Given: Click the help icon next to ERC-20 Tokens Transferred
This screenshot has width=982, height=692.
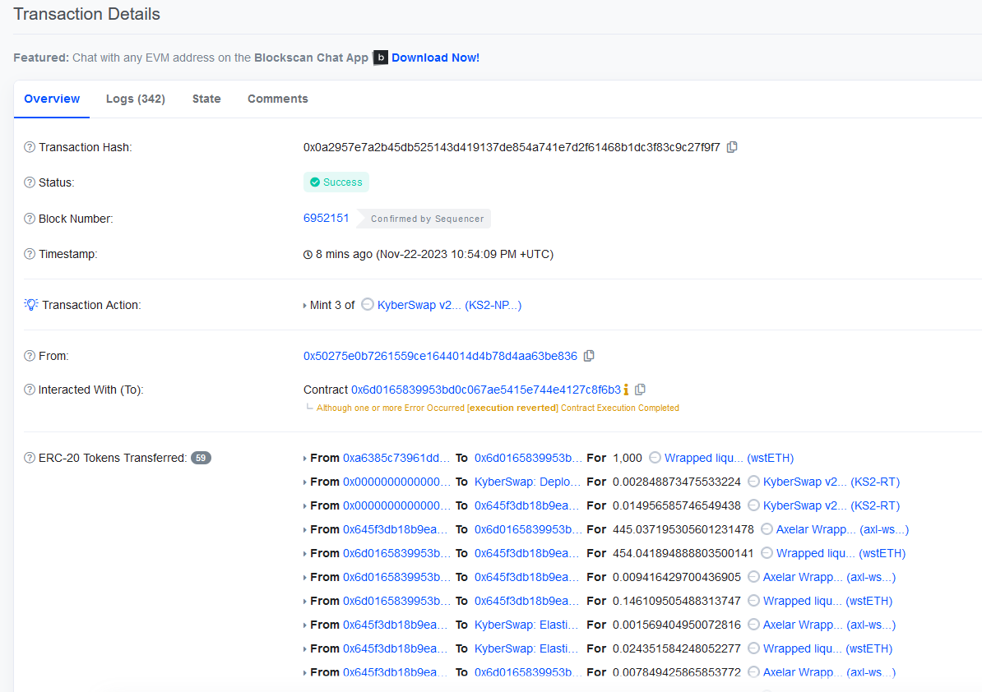Looking at the screenshot, I should click(x=30, y=458).
